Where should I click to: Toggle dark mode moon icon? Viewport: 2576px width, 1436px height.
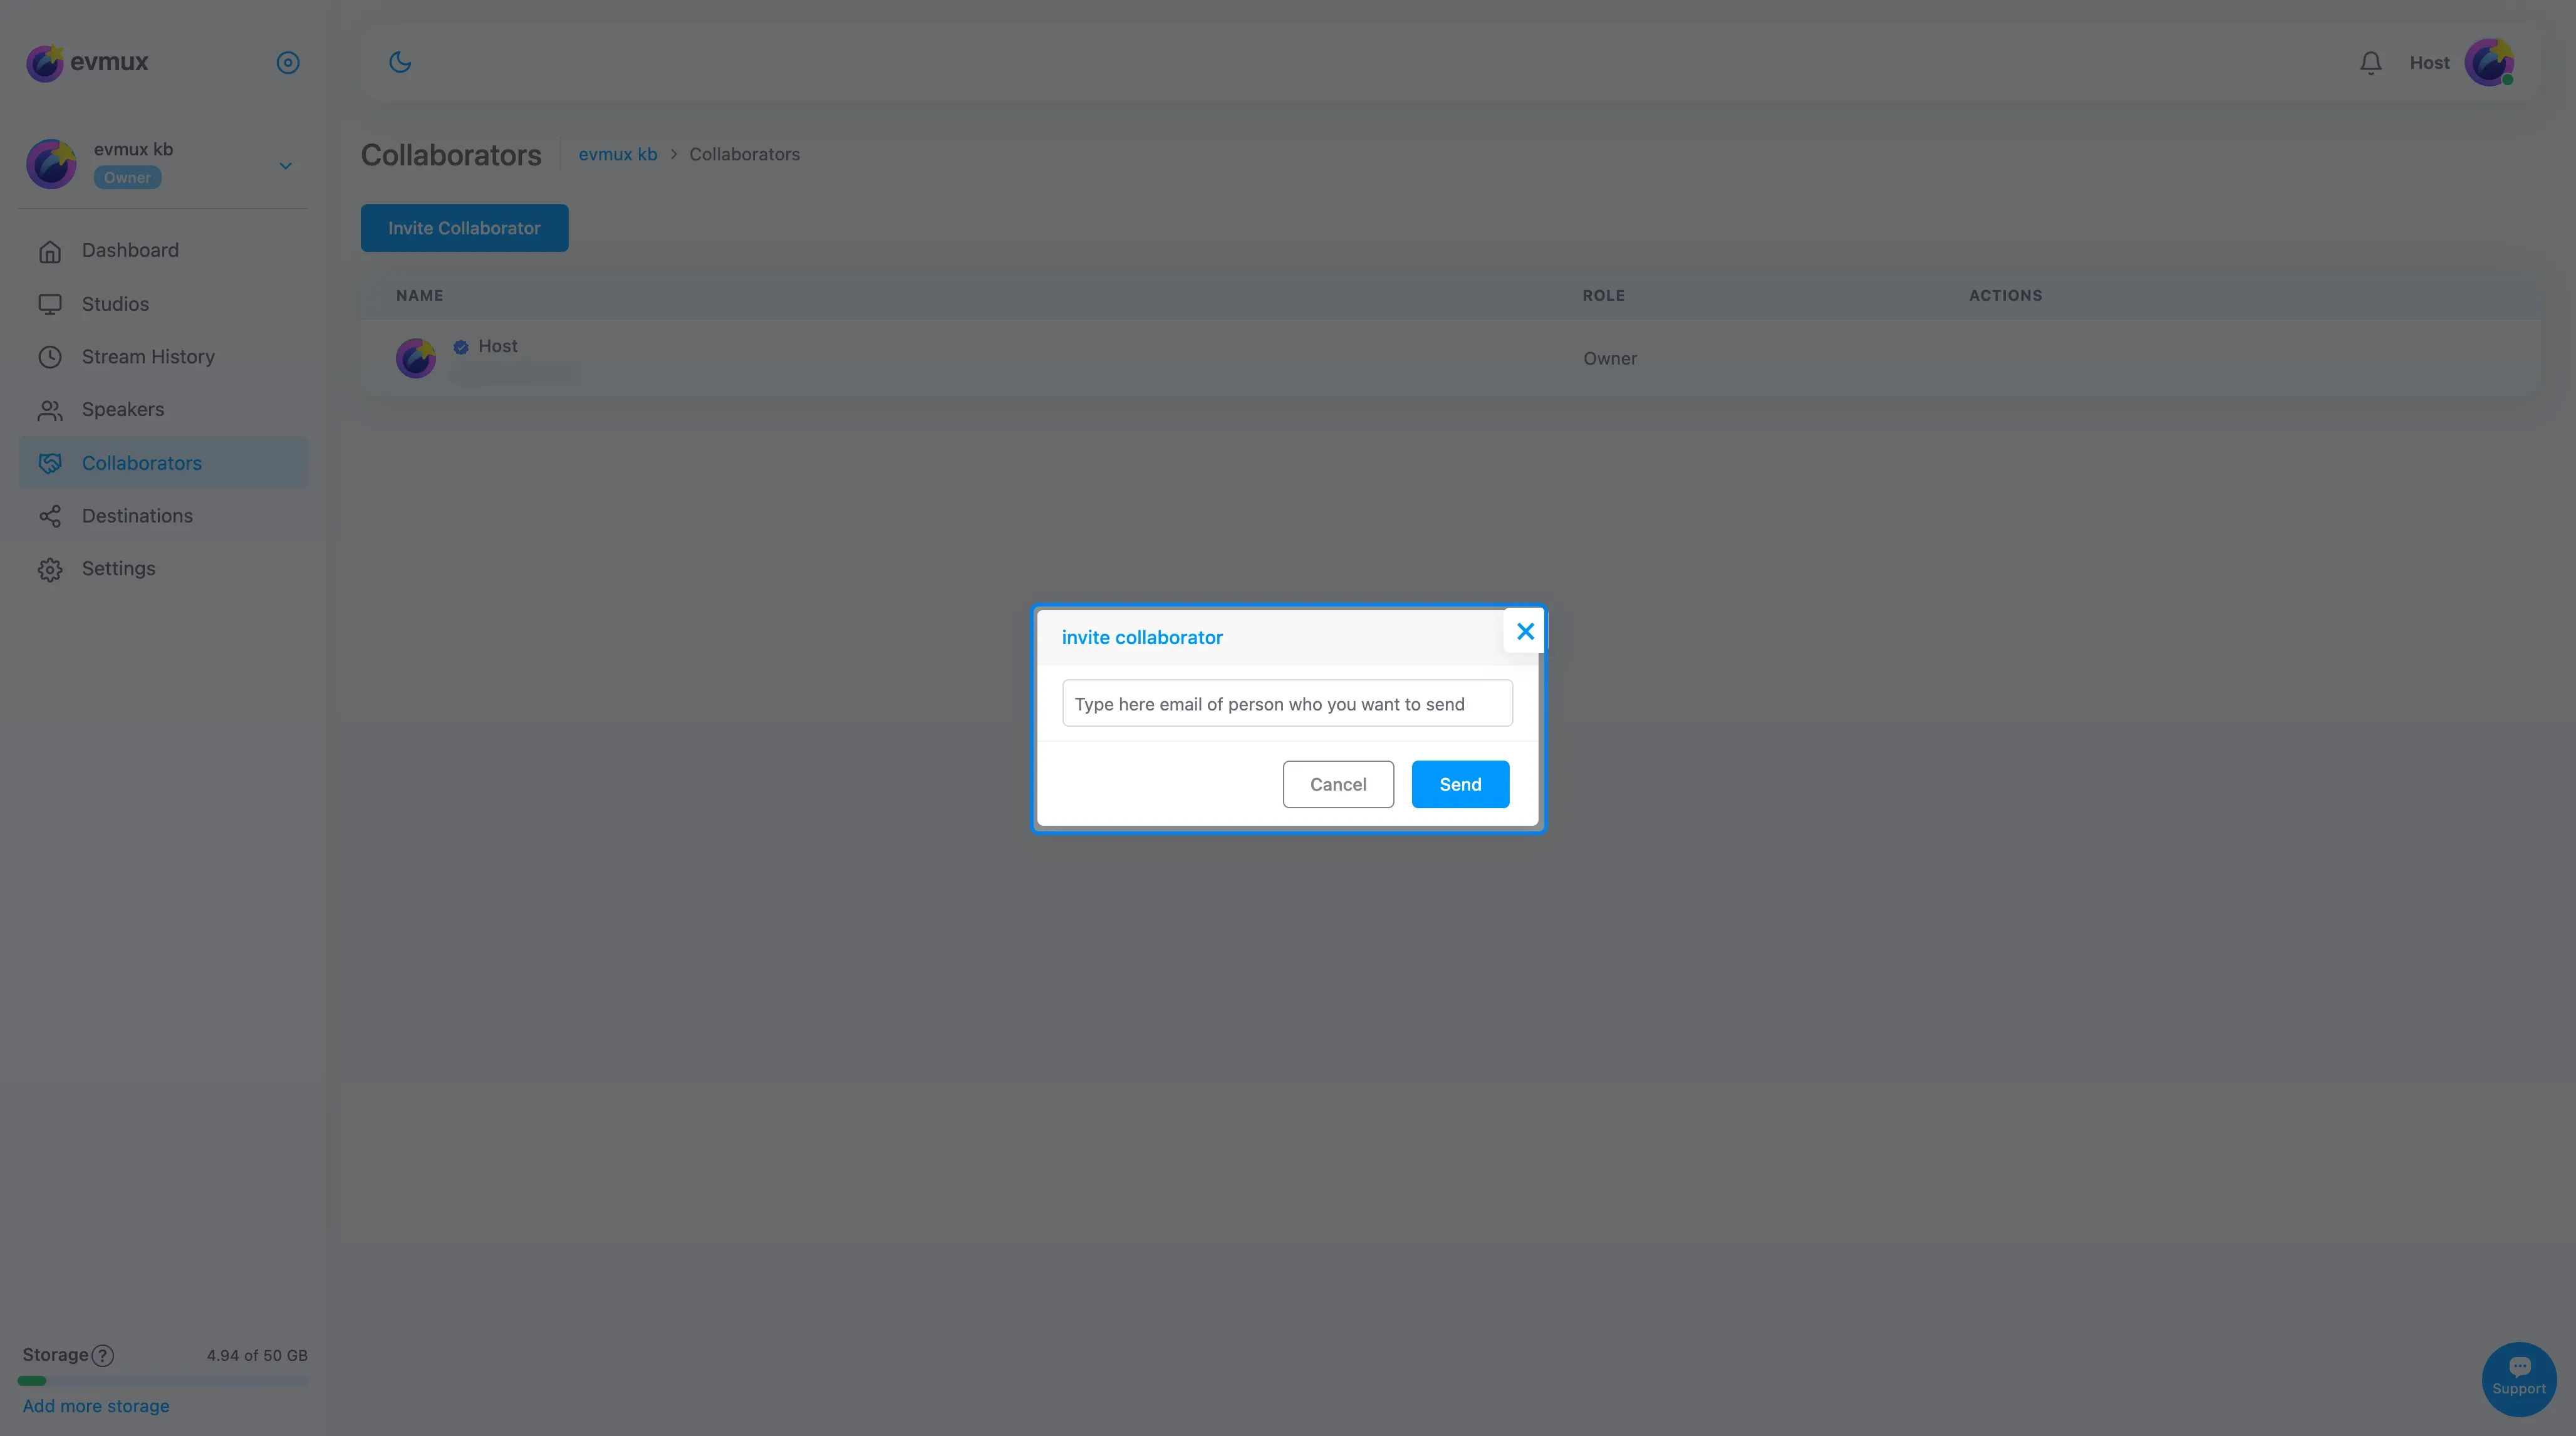tap(400, 62)
